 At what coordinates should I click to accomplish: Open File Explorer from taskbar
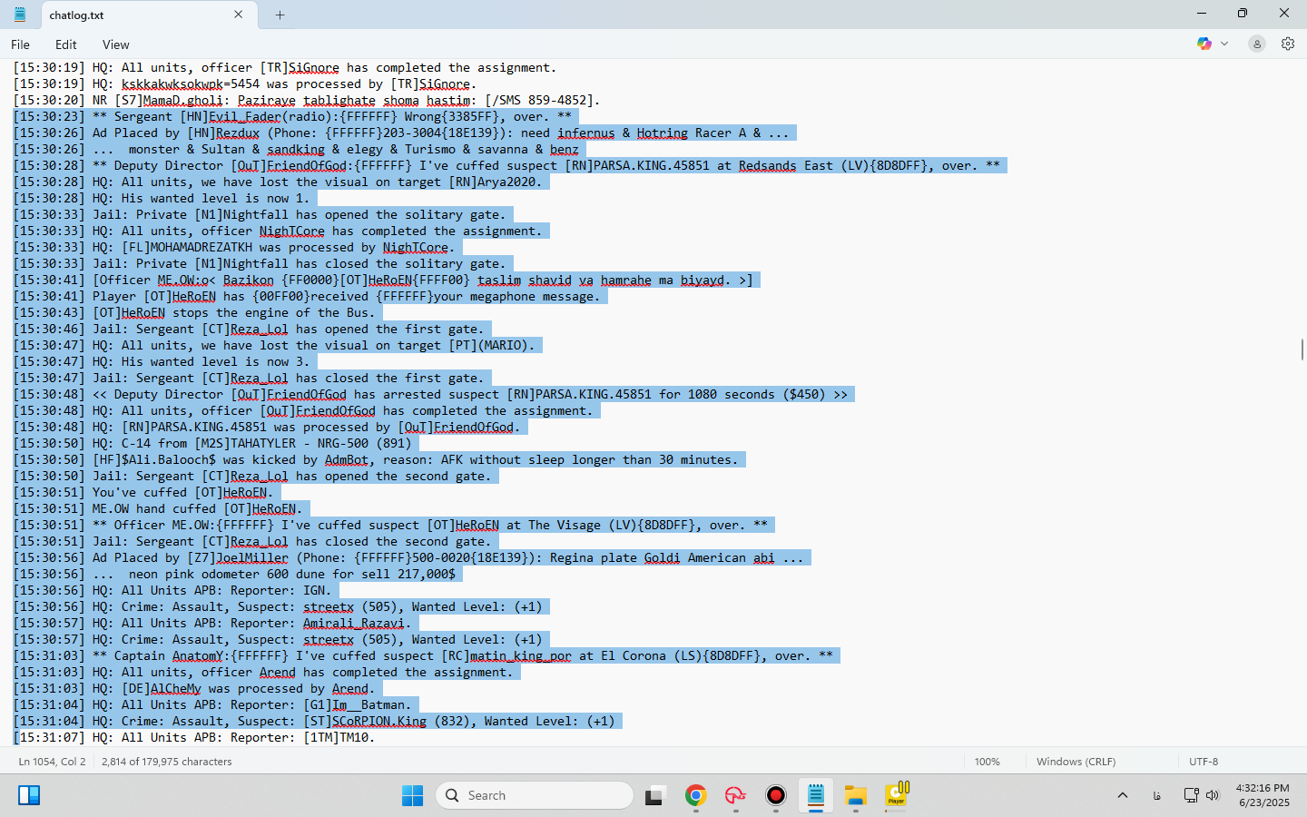[x=856, y=796]
